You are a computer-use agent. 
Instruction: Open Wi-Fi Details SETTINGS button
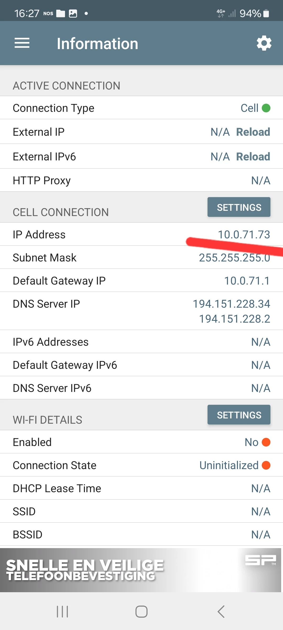(239, 415)
